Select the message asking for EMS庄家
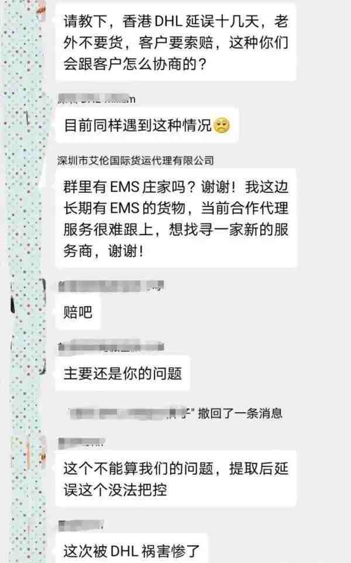Image resolution: width=351 pixels, height=563 pixels. (x=176, y=218)
